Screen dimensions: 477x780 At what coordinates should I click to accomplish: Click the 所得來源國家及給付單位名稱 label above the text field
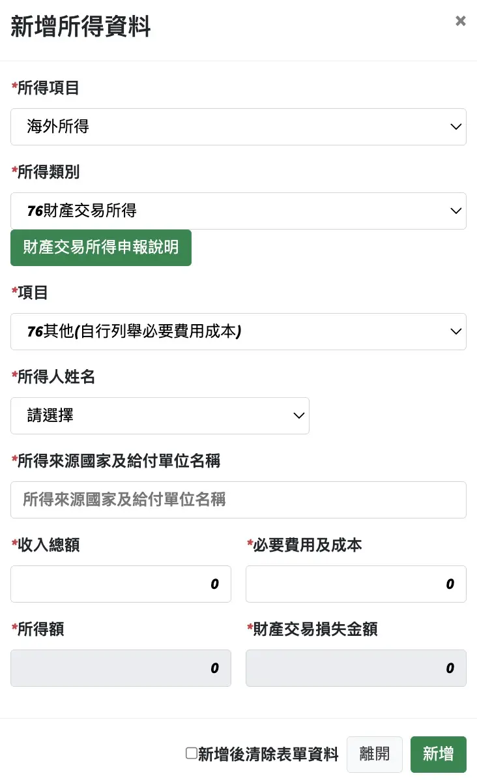point(119,461)
